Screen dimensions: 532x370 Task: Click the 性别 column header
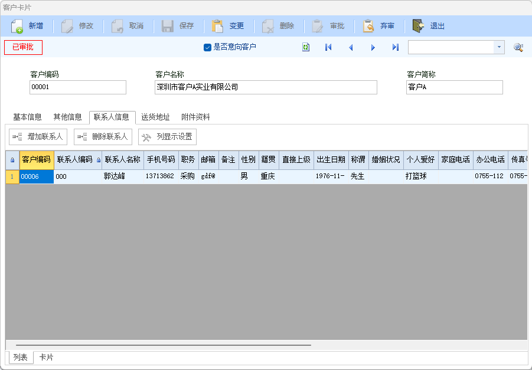coord(249,160)
